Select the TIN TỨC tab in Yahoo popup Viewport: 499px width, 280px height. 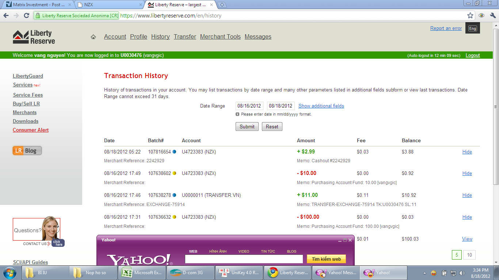coord(268,252)
